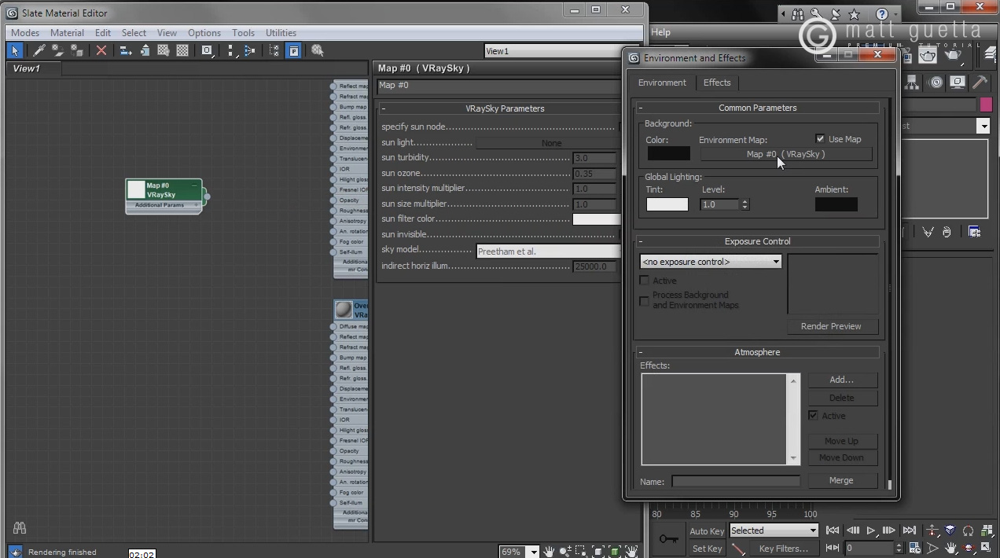Viewport: 1000px width, 558px height.
Task: Click Go to End playback button
Action: (x=910, y=530)
